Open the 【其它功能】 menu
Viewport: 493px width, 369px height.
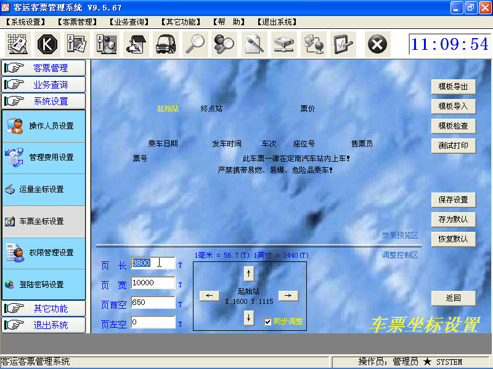click(x=181, y=22)
